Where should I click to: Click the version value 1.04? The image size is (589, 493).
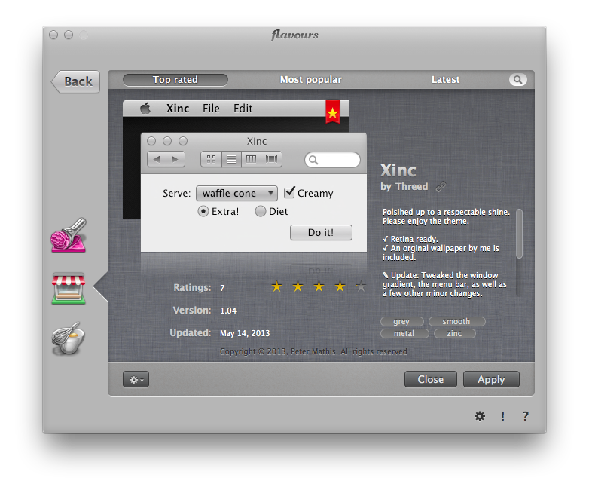(228, 311)
